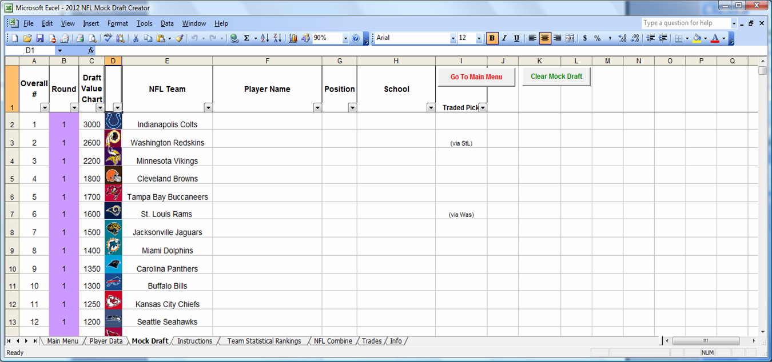Switch to the Trades sheet tab

tap(372, 341)
